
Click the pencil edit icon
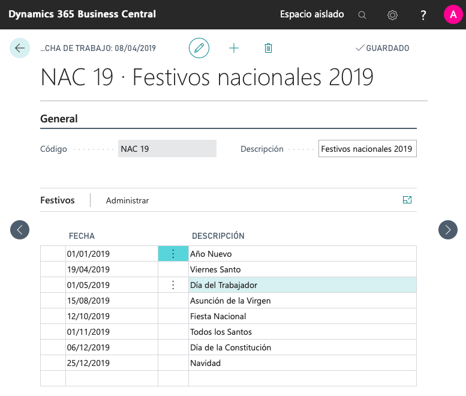click(199, 48)
